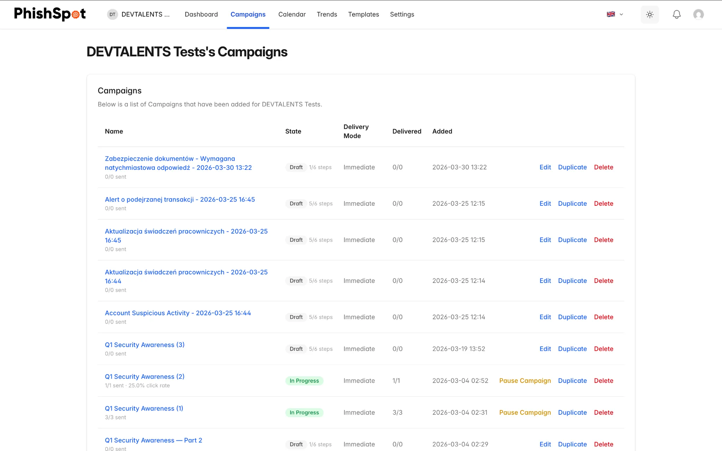Open Q1 Security Awareness (3) campaign
Screen dimensions: 722x451
pos(145,345)
